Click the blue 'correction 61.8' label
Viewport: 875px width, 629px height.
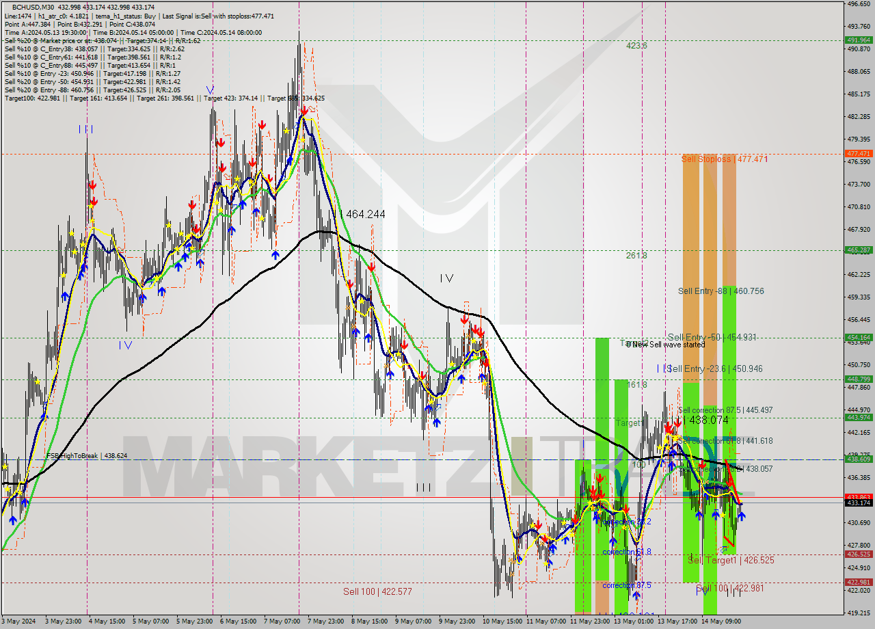627,552
